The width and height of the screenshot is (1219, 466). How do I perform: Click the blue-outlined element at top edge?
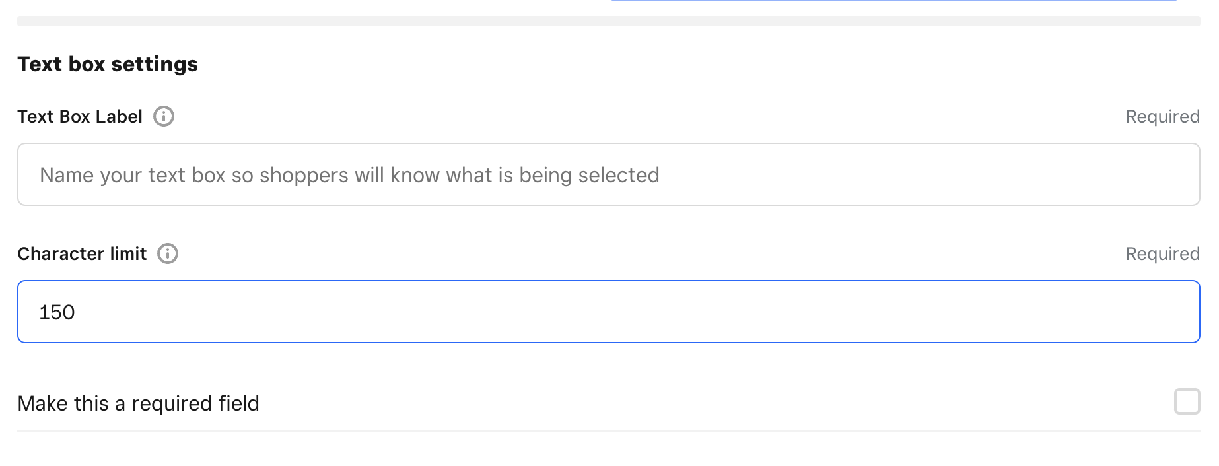(x=891, y=1)
